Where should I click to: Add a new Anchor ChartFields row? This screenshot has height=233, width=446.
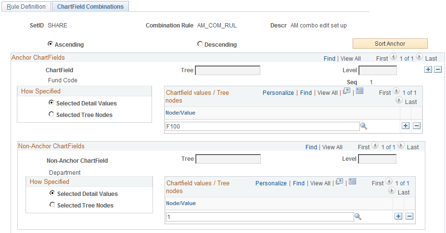coord(428,69)
